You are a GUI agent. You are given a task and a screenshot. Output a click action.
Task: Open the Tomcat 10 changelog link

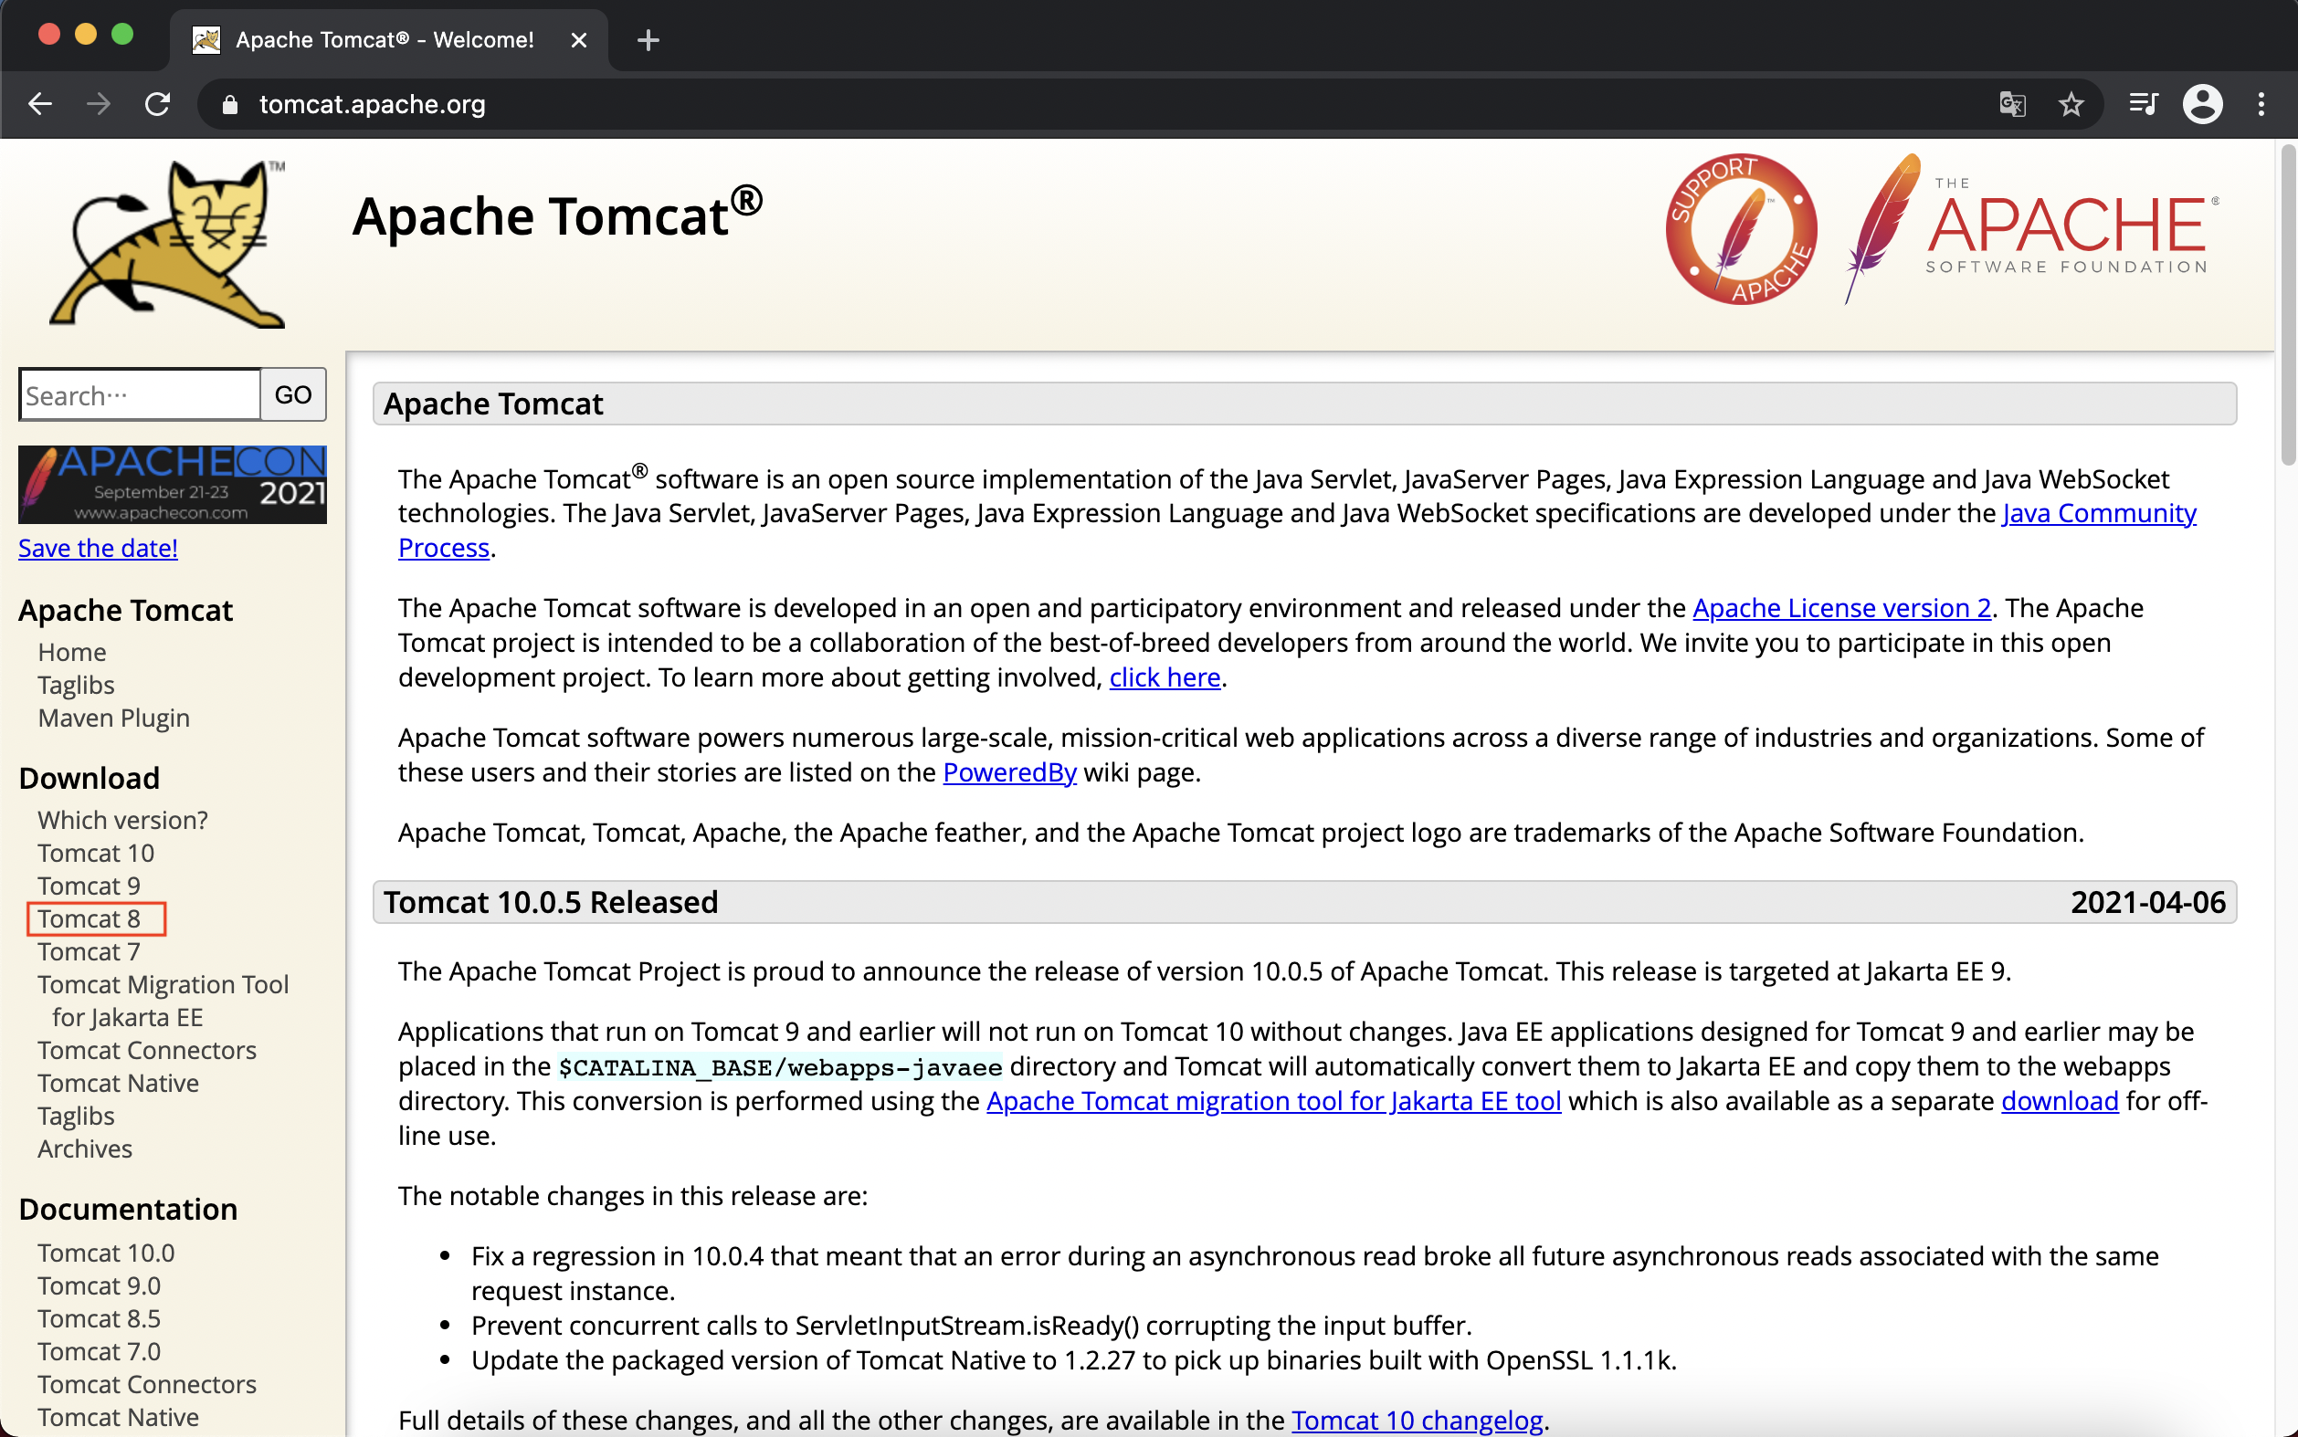(1417, 1419)
